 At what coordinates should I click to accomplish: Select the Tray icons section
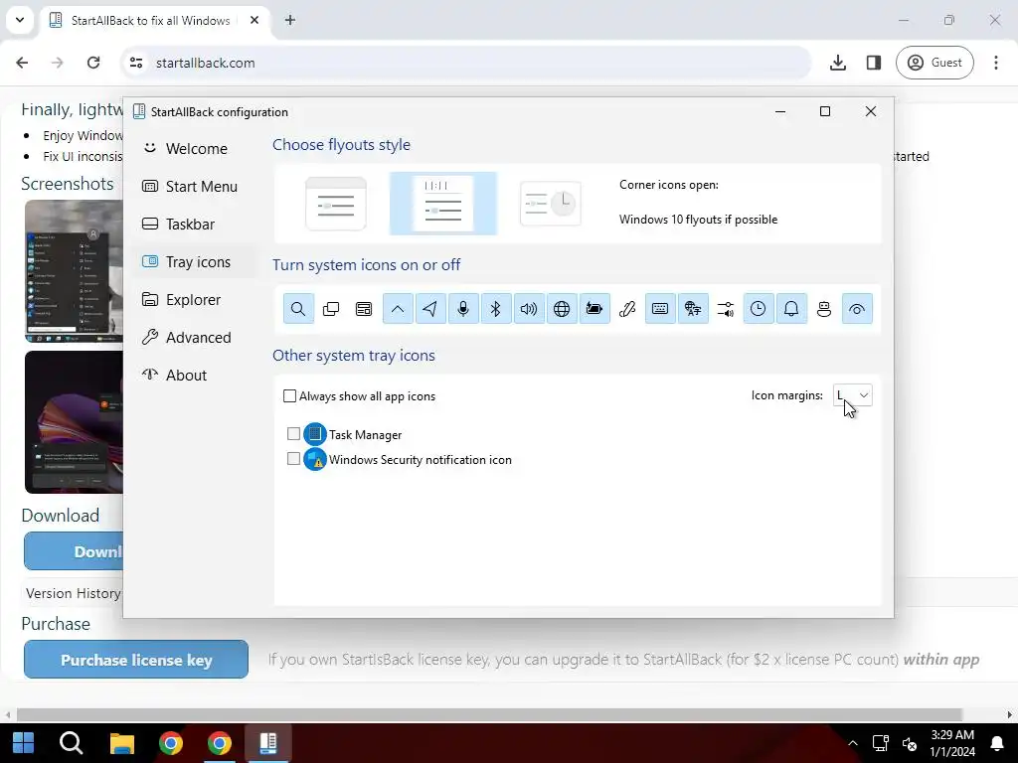pos(195,261)
